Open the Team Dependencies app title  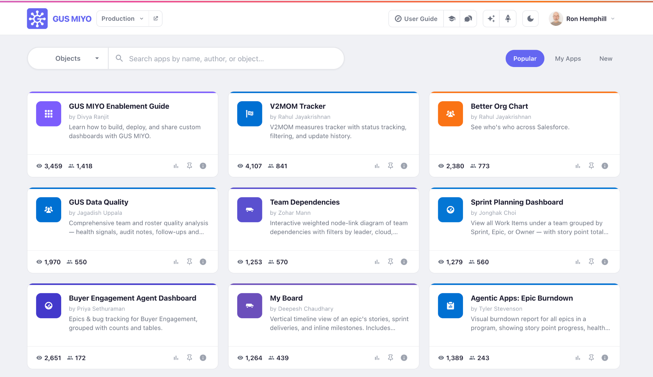[x=305, y=202]
